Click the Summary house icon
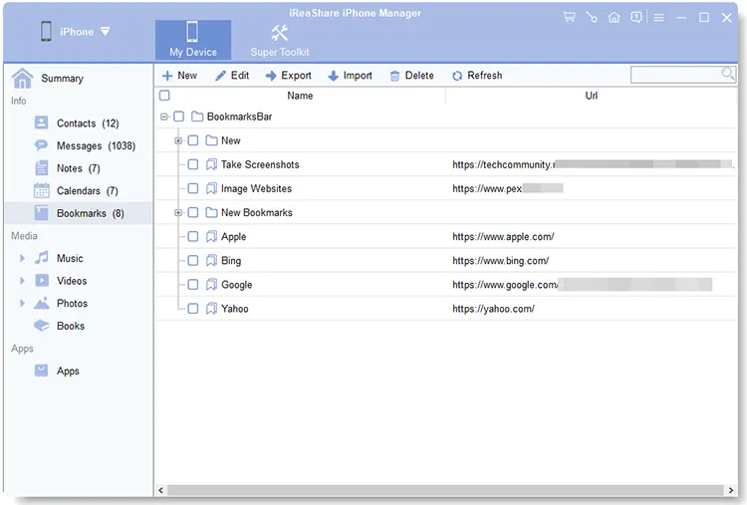The height and width of the screenshot is (505, 747). [x=22, y=78]
